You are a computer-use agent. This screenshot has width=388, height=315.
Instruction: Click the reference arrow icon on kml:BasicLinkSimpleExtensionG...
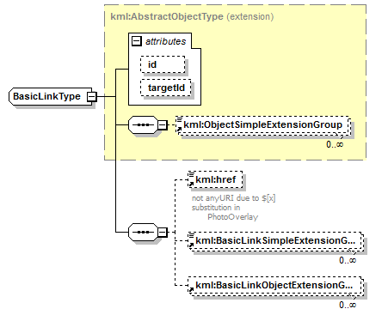pyautogui.click(x=192, y=245)
